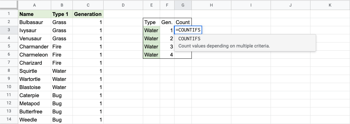The width and height of the screenshot is (350, 124).
Task: Select column A header
Action: click(35, 5)
